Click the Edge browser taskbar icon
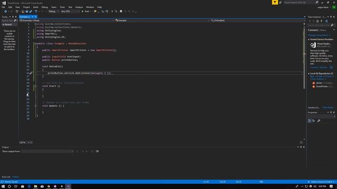The image size is (337, 189). [x=29, y=186]
